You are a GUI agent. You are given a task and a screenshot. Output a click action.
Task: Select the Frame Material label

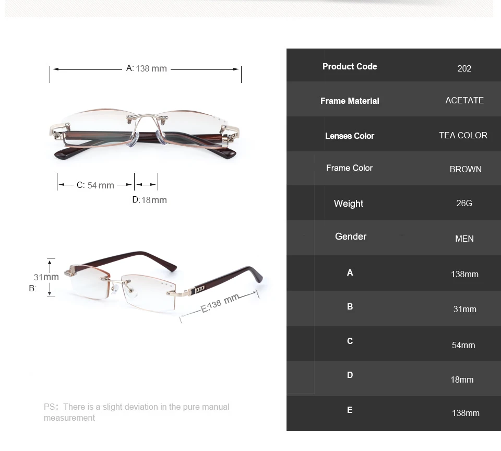(350, 101)
